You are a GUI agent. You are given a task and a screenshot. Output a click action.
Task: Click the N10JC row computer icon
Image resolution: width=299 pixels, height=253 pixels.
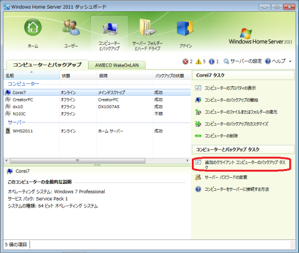[x=8, y=114]
